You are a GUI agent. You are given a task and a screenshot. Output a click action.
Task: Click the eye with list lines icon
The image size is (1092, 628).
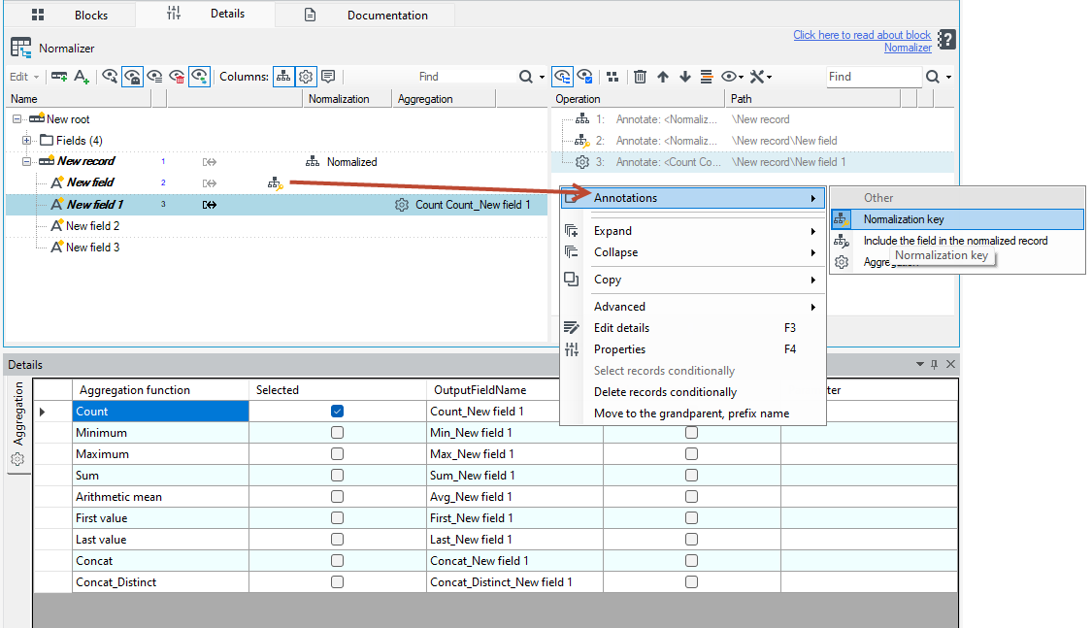tap(154, 77)
